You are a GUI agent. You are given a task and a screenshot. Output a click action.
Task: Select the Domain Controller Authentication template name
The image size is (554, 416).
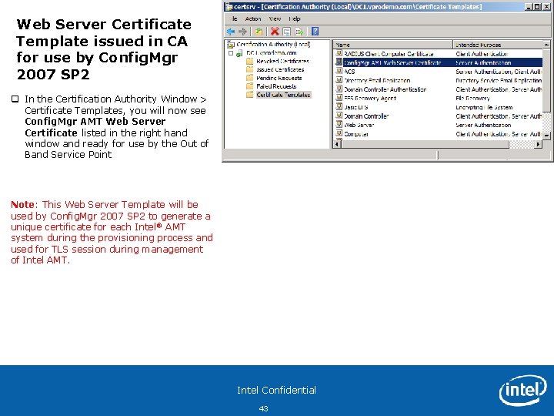click(x=385, y=89)
